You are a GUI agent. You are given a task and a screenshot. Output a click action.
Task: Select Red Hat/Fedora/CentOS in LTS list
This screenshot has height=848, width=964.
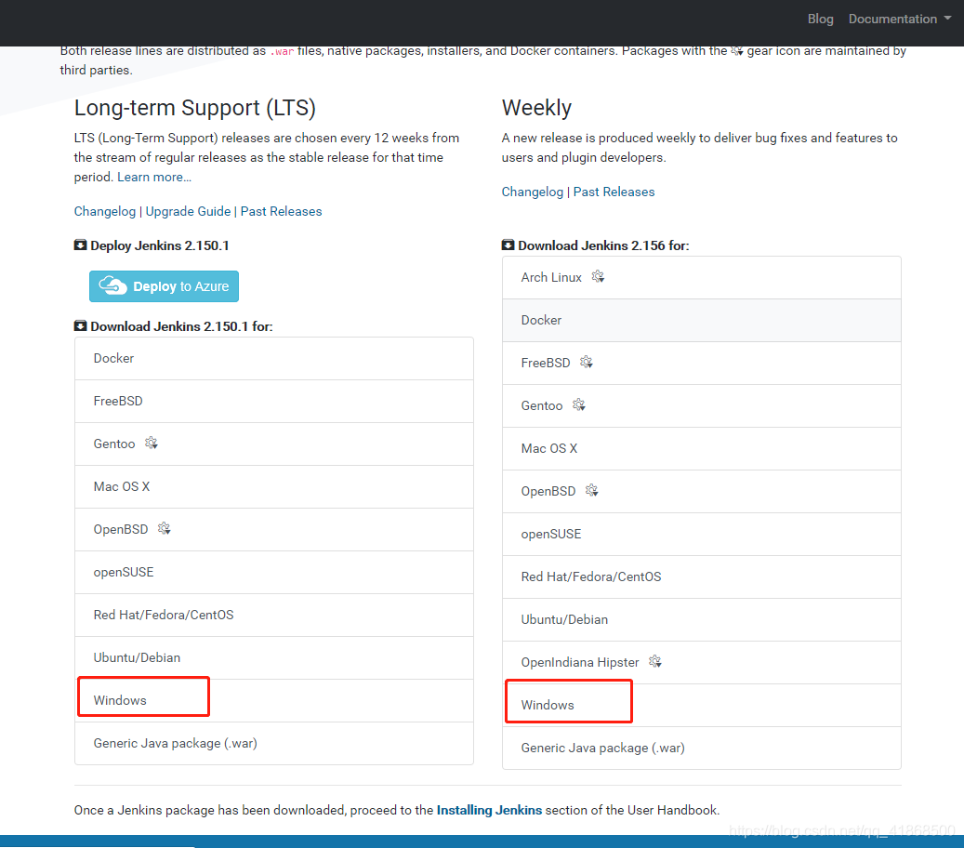(274, 615)
